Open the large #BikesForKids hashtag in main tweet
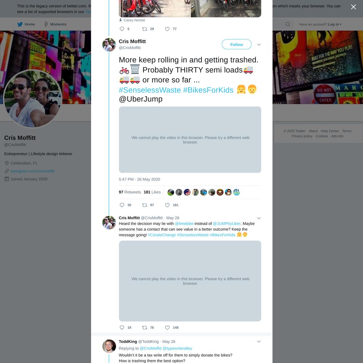The height and width of the screenshot is (363, 363). pyautogui.click(x=208, y=90)
